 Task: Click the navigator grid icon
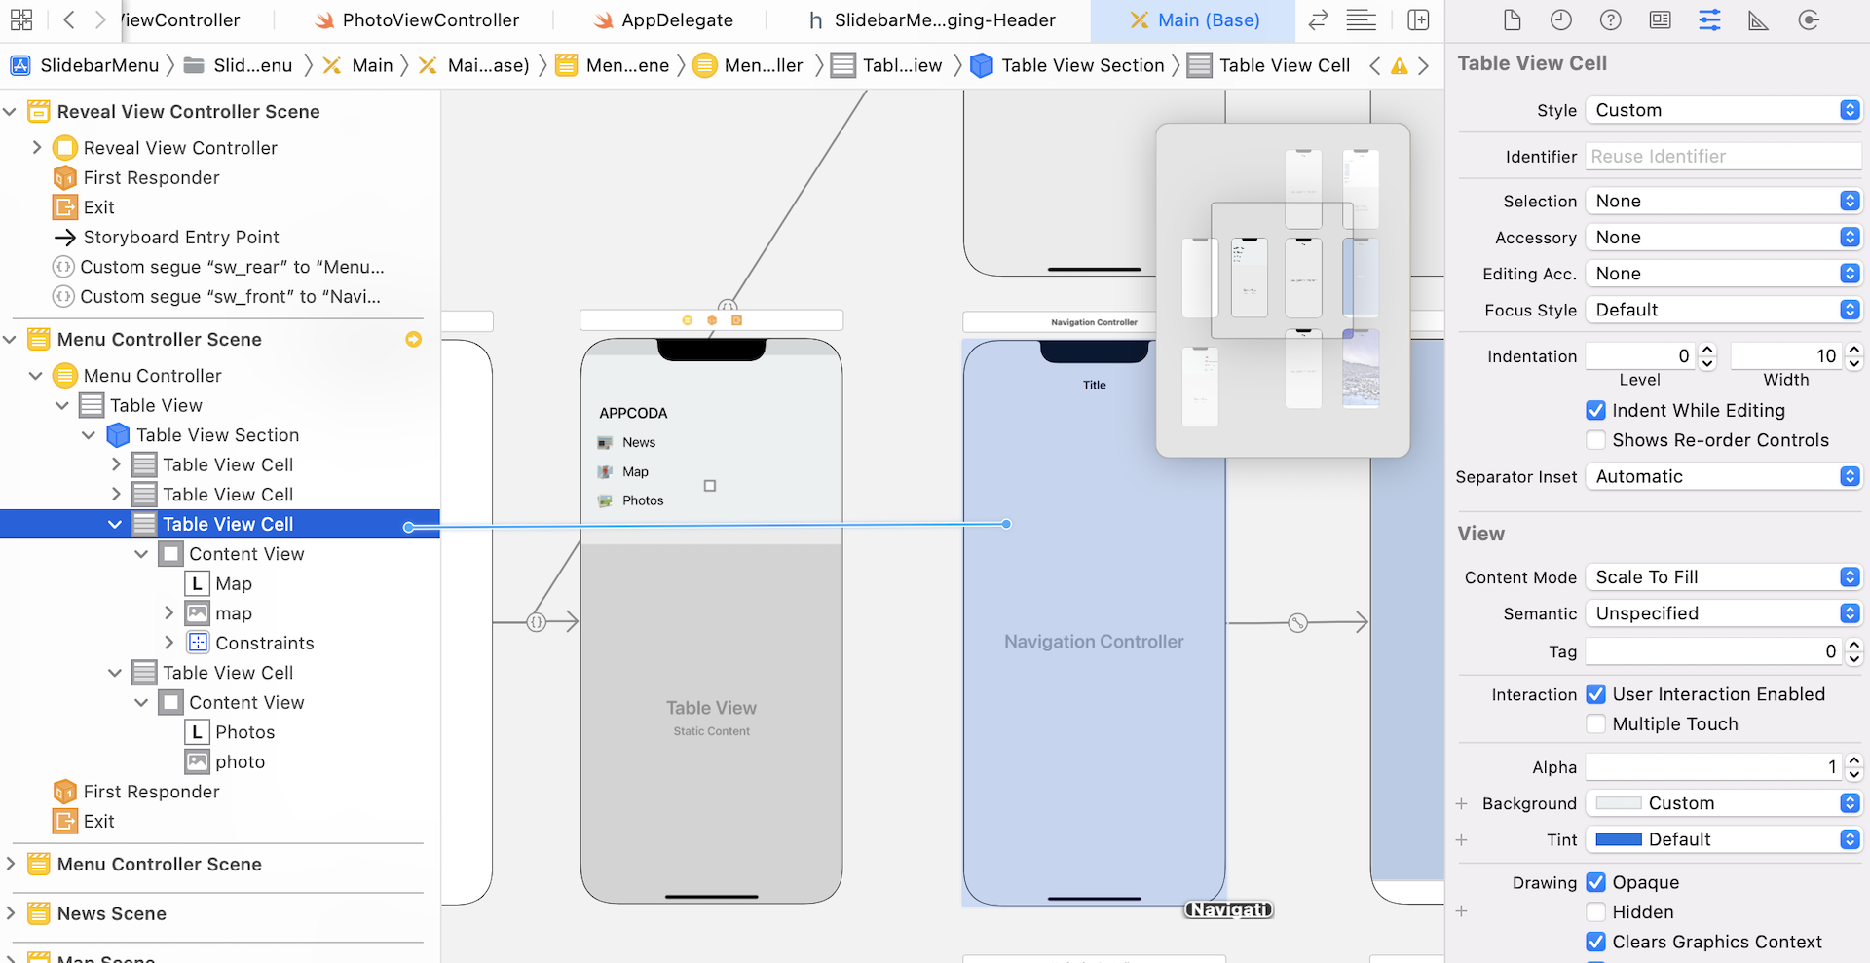tap(21, 20)
